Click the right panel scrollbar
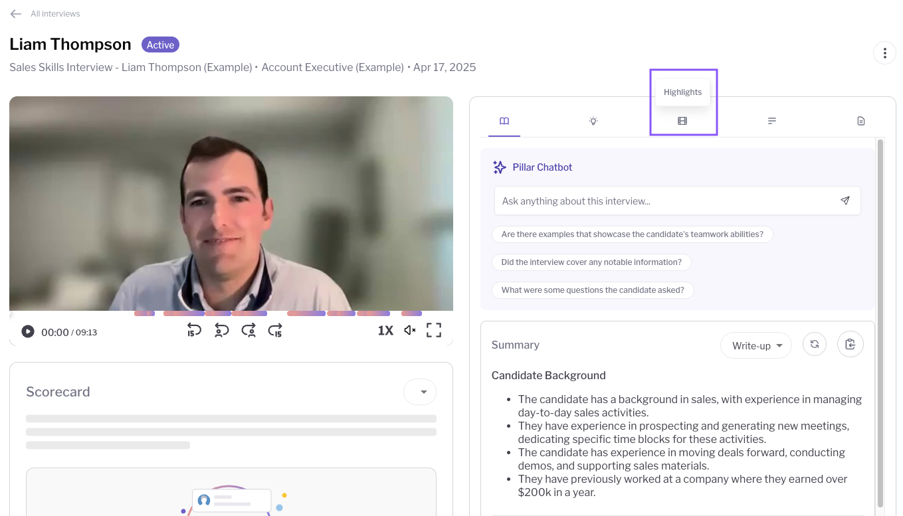The width and height of the screenshot is (903, 516). coord(880,322)
